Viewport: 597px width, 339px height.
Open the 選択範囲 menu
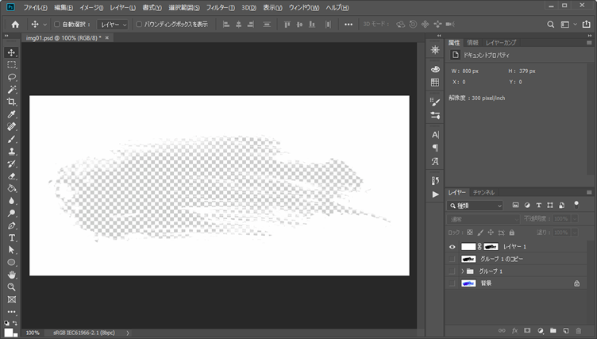(x=184, y=8)
